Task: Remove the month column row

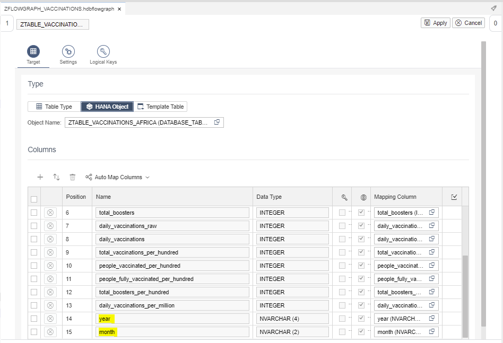Action: [x=50, y=332]
